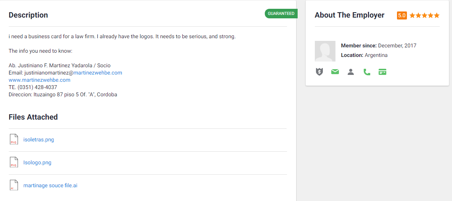Click the Description heading
452x201 pixels.
tap(28, 15)
